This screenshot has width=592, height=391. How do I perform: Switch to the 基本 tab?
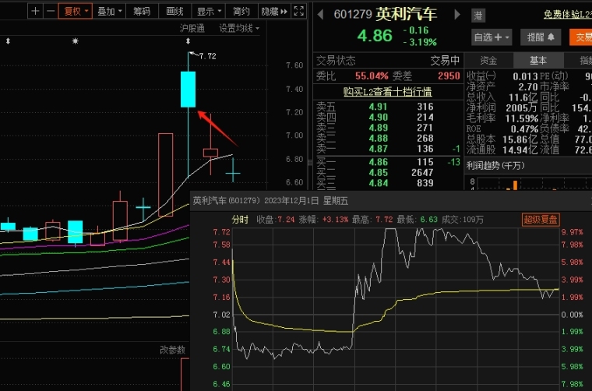[x=538, y=61]
